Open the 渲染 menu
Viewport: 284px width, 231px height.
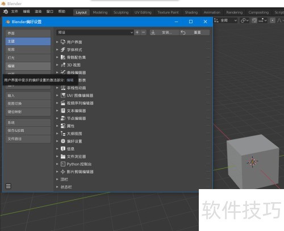tap(38, 12)
